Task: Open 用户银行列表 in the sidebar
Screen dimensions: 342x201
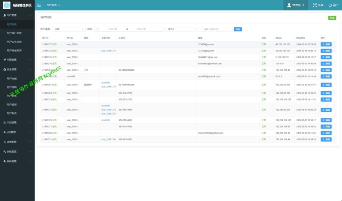Action: (x=14, y=33)
